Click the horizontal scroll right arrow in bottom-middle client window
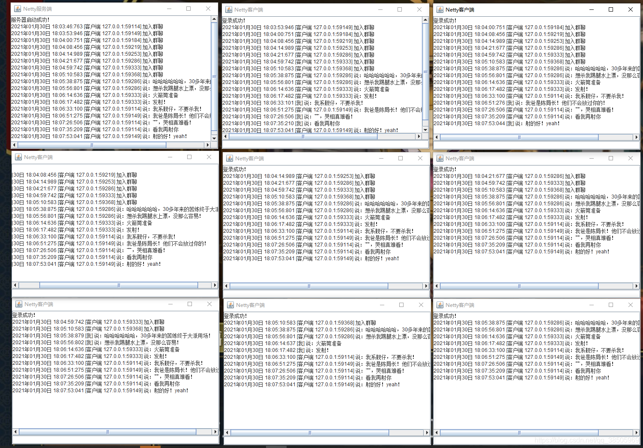Viewport: 643px width, 448px height. pos(426,433)
